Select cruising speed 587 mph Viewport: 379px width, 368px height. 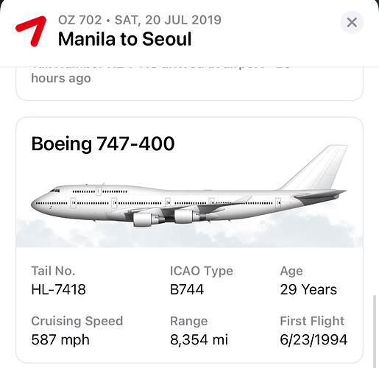(x=60, y=340)
